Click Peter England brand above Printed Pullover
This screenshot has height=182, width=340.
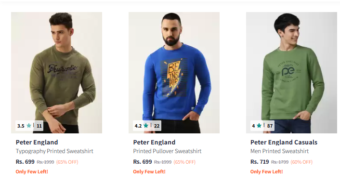click(x=154, y=143)
